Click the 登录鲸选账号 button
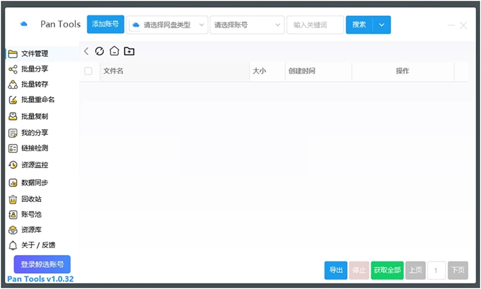The image size is (481, 289). tap(42, 264)
